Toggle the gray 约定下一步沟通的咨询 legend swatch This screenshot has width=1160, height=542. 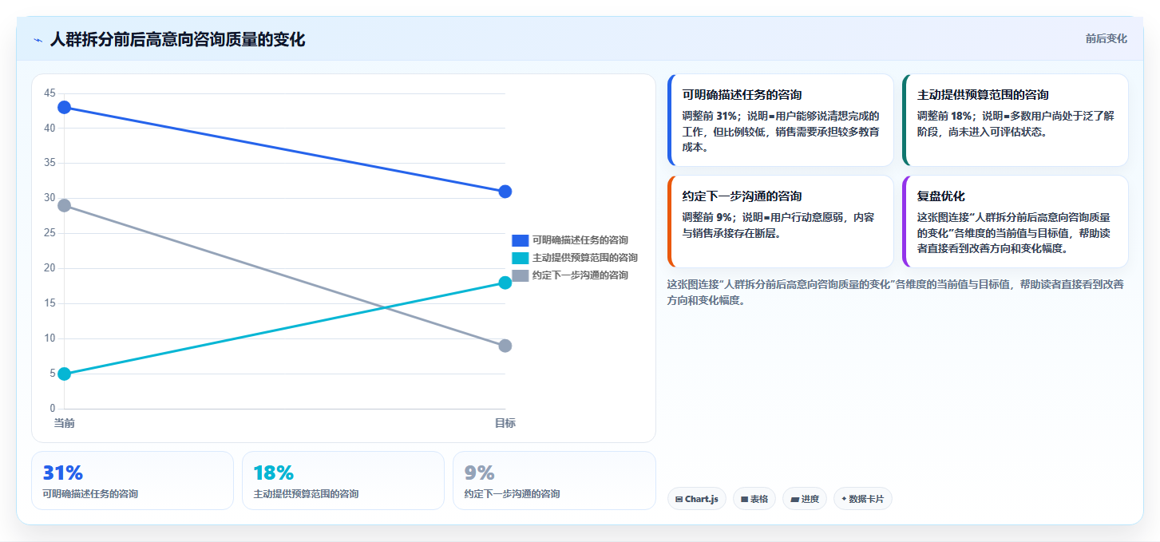(x=521, y=275)
